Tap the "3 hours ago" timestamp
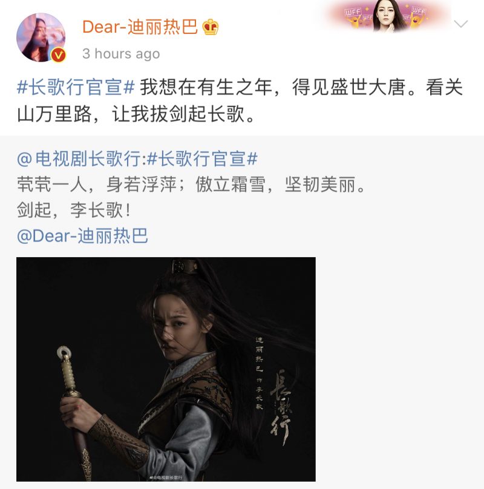The width and height of the screenshot is (484, 489). coord(121,54)
